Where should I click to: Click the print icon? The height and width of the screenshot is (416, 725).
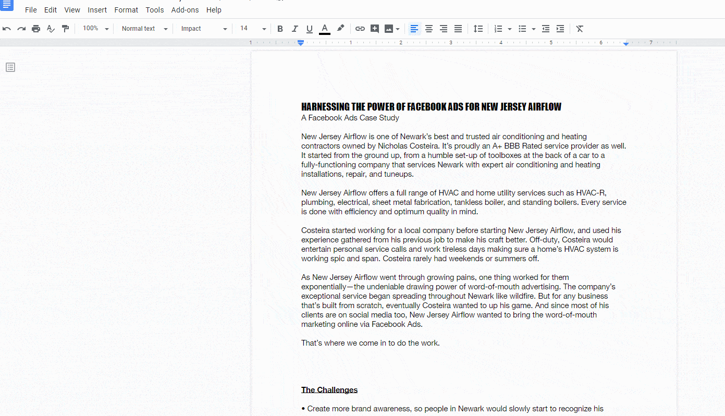tap(36, 29)
